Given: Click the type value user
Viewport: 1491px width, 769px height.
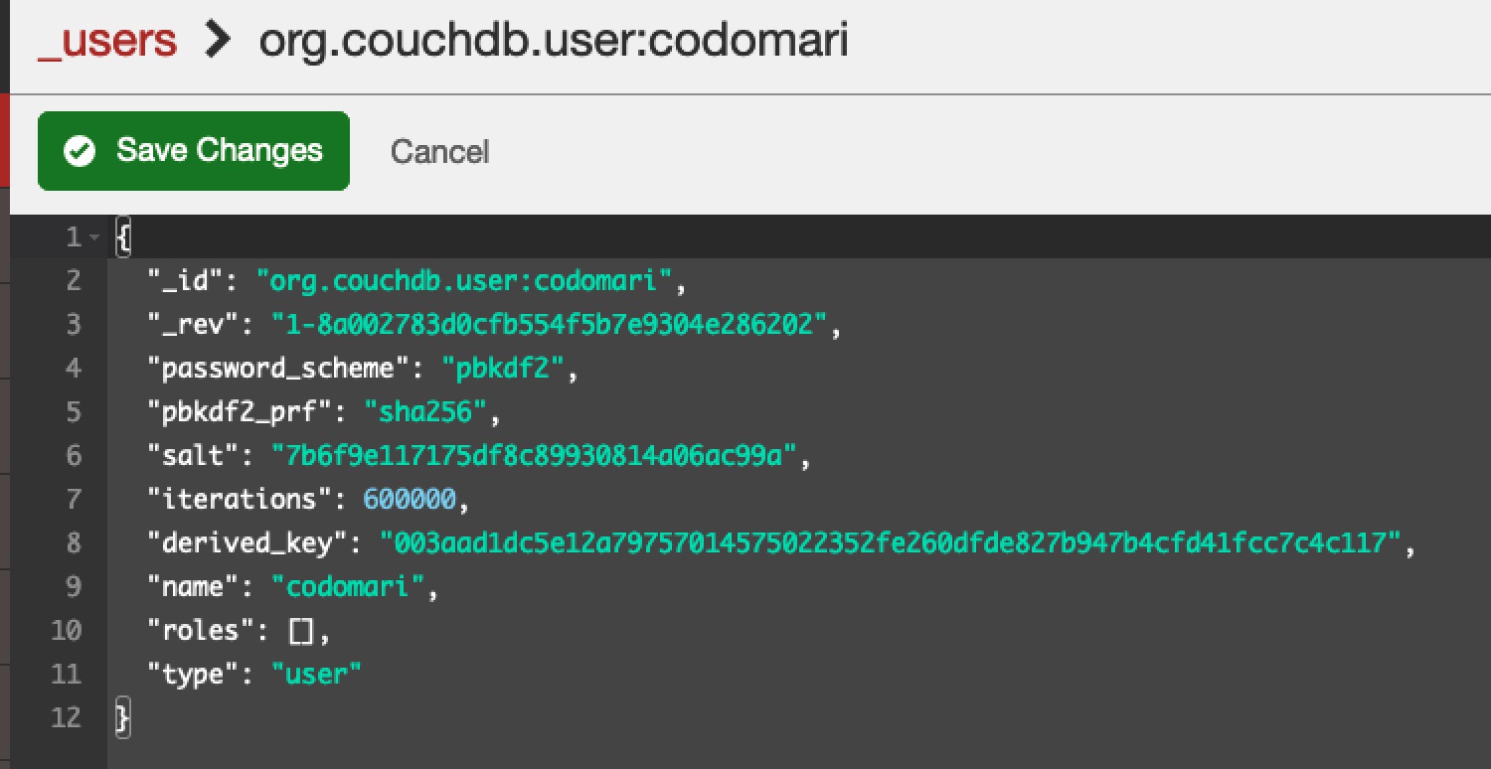Looking at the screenshot, I should click(x=317, y=675).
